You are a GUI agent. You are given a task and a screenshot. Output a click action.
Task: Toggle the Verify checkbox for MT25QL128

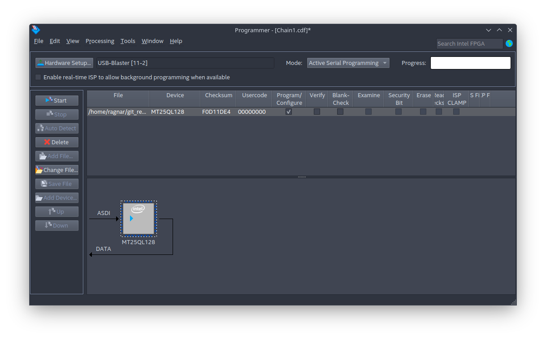317,112
